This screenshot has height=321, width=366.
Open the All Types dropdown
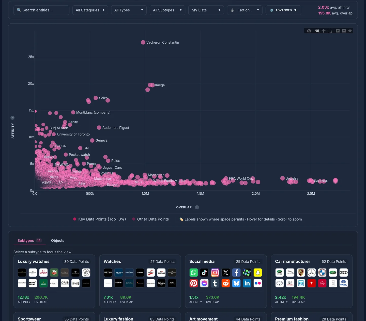[129, 10]
